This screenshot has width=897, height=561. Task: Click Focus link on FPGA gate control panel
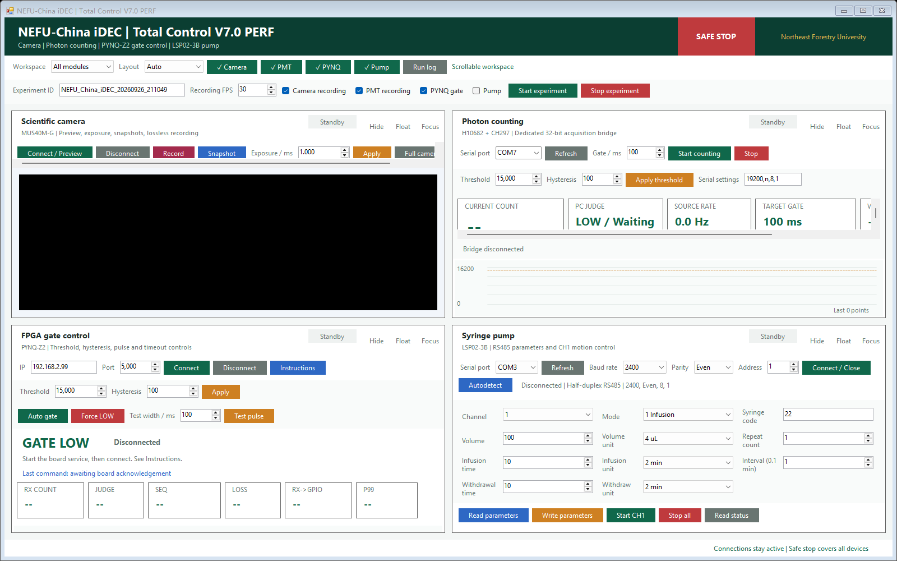click(x=430, y=341)
